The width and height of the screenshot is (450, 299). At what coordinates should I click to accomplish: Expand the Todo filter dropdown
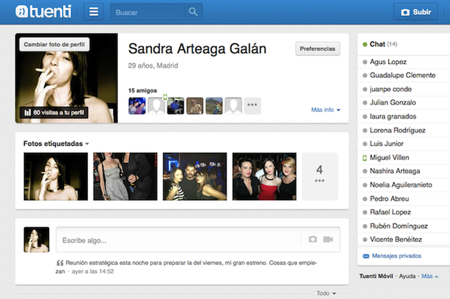click(x=326, y=293)
